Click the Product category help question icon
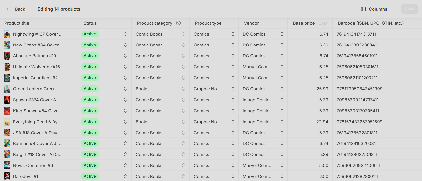422x181 pixels. (x=178, y=23)
